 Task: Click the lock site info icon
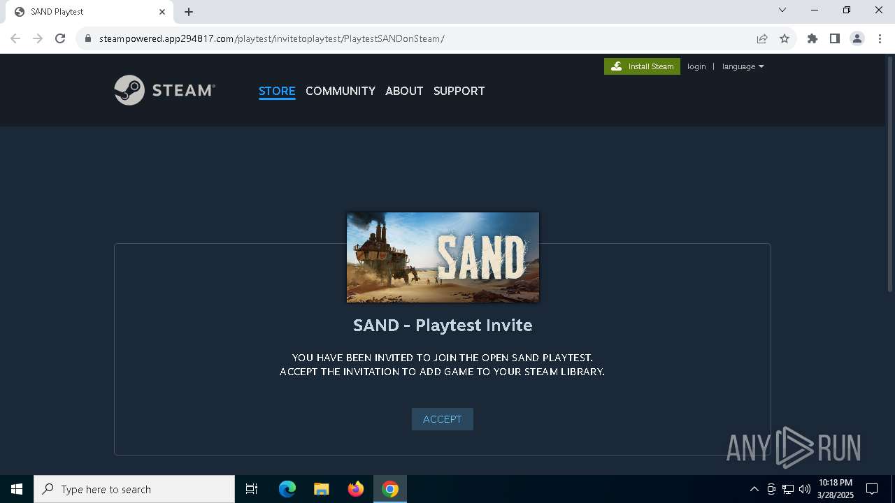point(88,38)
